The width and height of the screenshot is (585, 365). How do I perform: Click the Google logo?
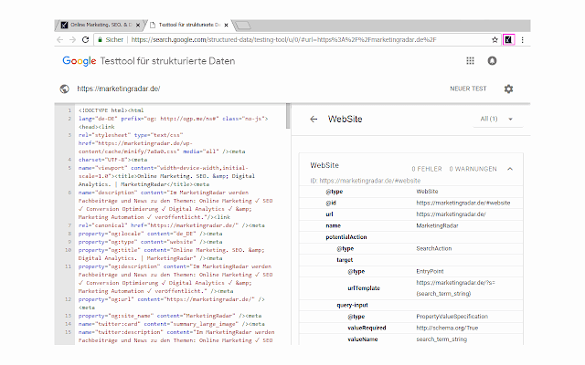click(x=80, y=61)
